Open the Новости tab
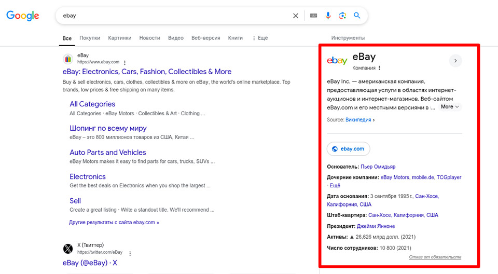This screenshot has height=274, width=498. (x=149, y=38)
